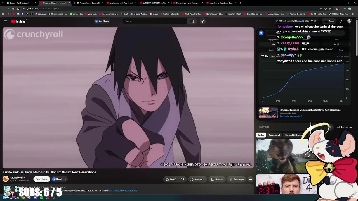The image size is (358, 201).
Task: Follow the Watch-Boruto65 link
Action: tap(124, 191)
